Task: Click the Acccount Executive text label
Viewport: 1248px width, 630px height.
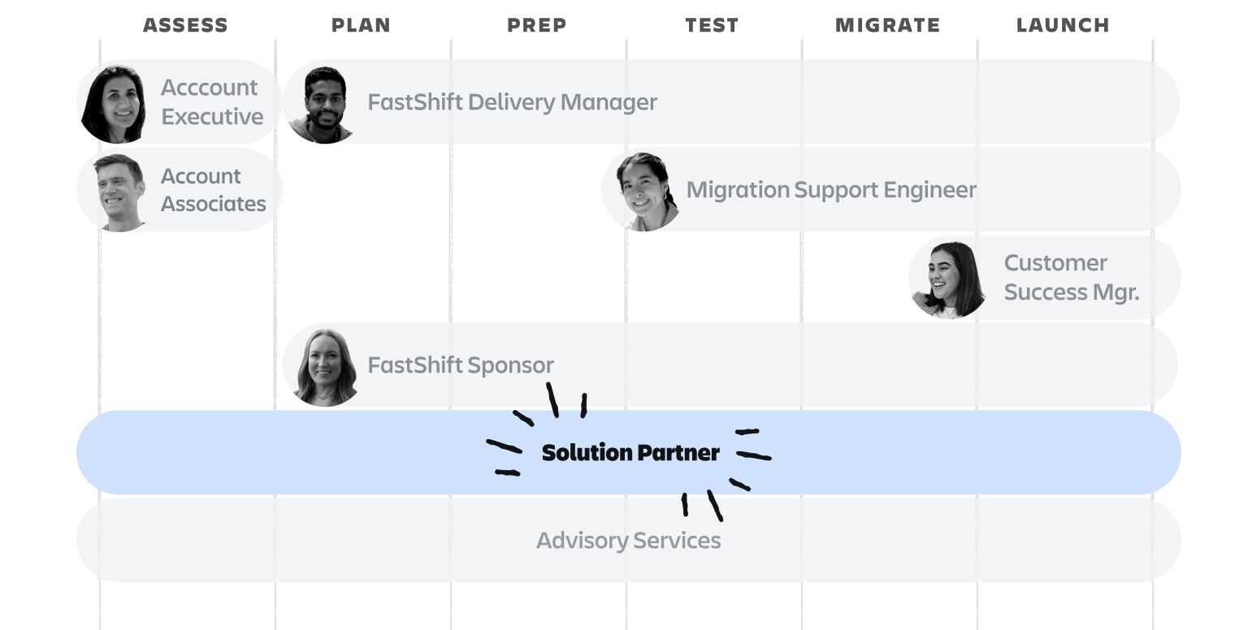Action: pyautogui.click(x=211, y=102)
